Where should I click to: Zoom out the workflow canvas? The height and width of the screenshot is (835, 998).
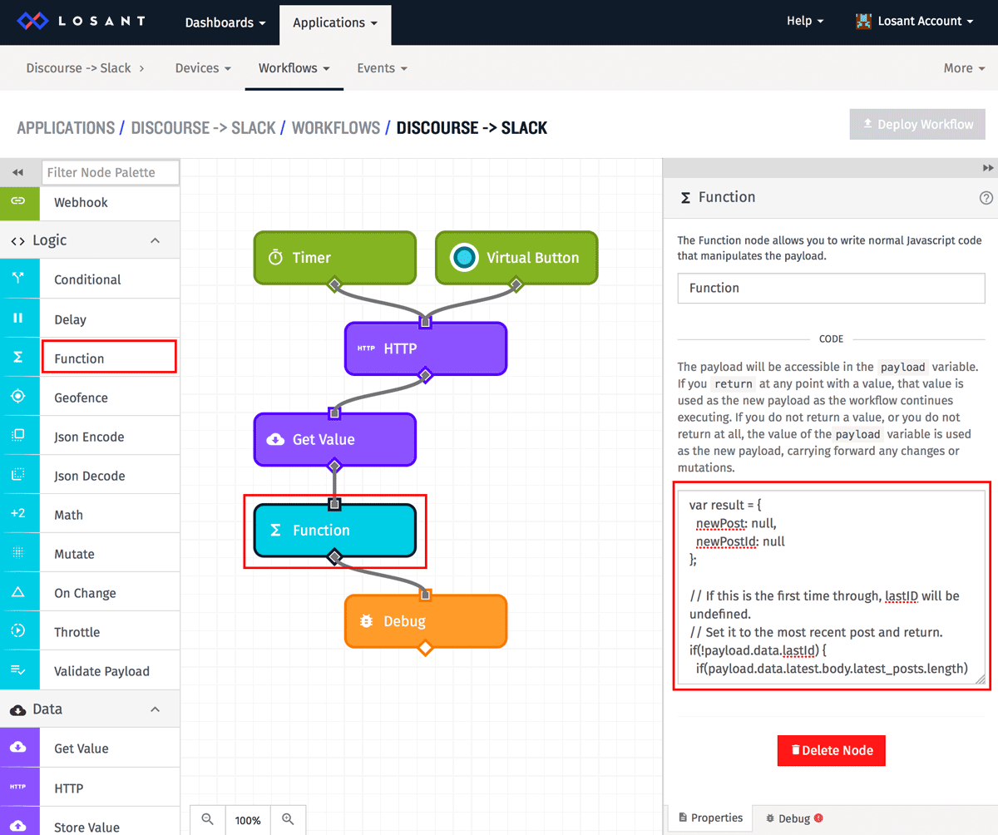pos(208,819)
